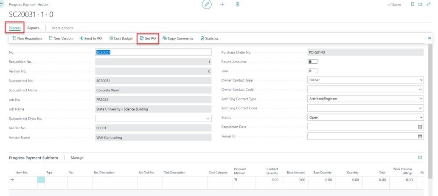Toggle the Round Amounts switch

click(x=313, y=62)
